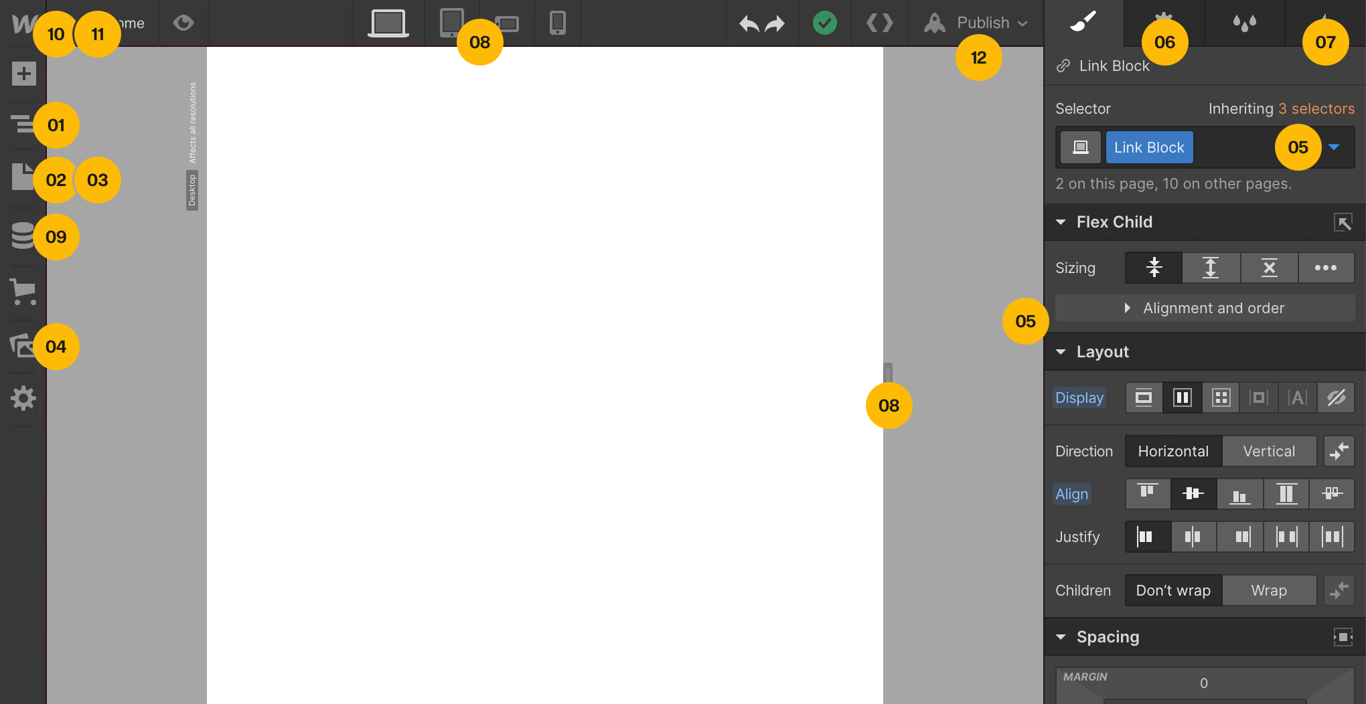Open the spacing options icon
Image resolution: width=1366 pixels, height=704 pixels.
coord(1343,637)
